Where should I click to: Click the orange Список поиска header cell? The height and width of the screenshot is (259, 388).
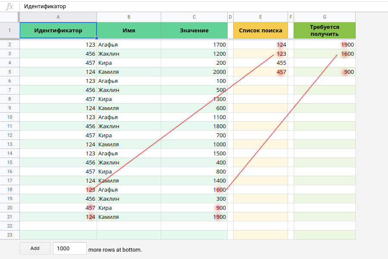(x=260, y=30)
